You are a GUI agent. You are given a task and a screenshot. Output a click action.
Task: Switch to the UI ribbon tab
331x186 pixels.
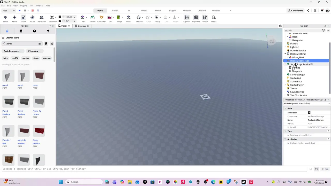pos(129,11)
